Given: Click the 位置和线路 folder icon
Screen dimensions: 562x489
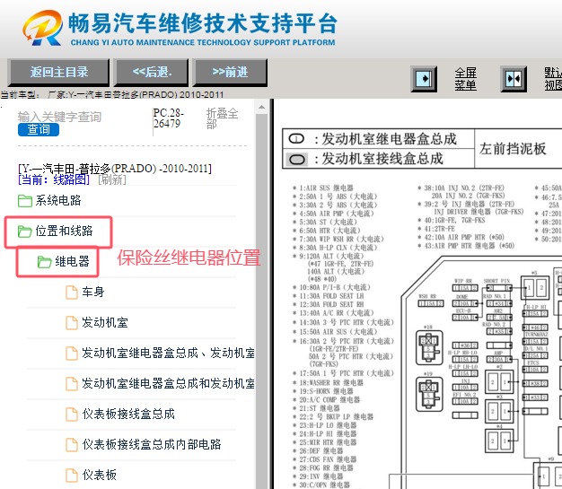Looking at the screenshot, I should 25,231.
